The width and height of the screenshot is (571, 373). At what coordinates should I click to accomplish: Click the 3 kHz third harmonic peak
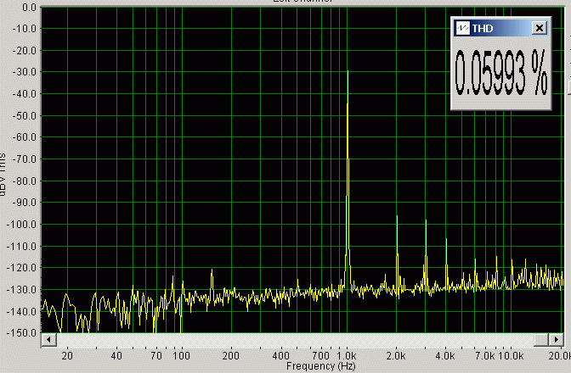pos(426,220)
